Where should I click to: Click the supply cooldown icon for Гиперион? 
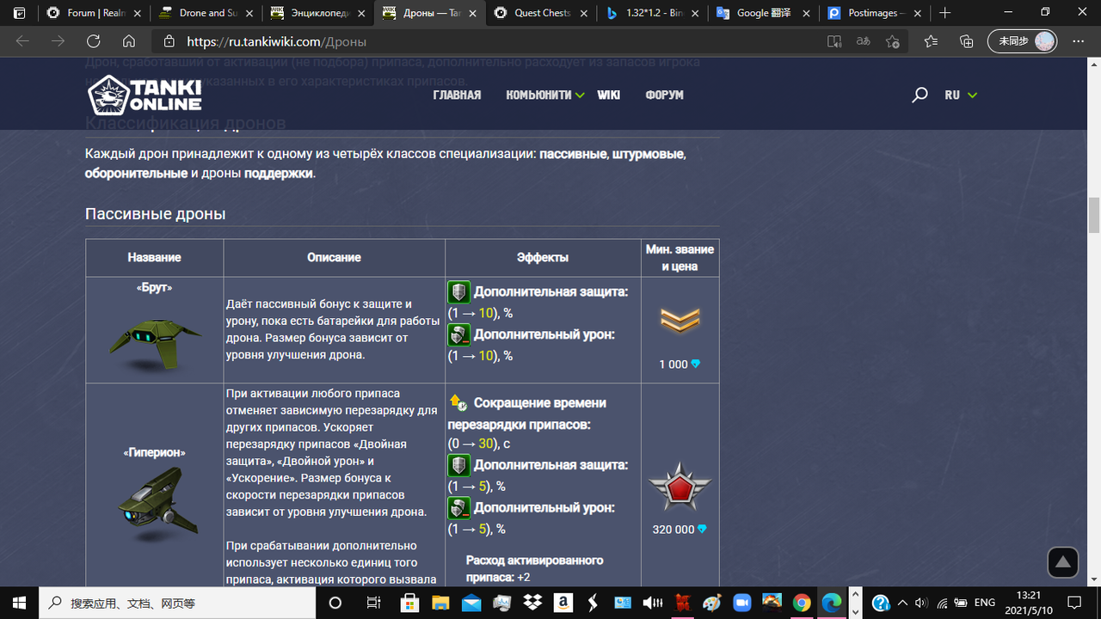pyautogui.click(x=458, y=402)
